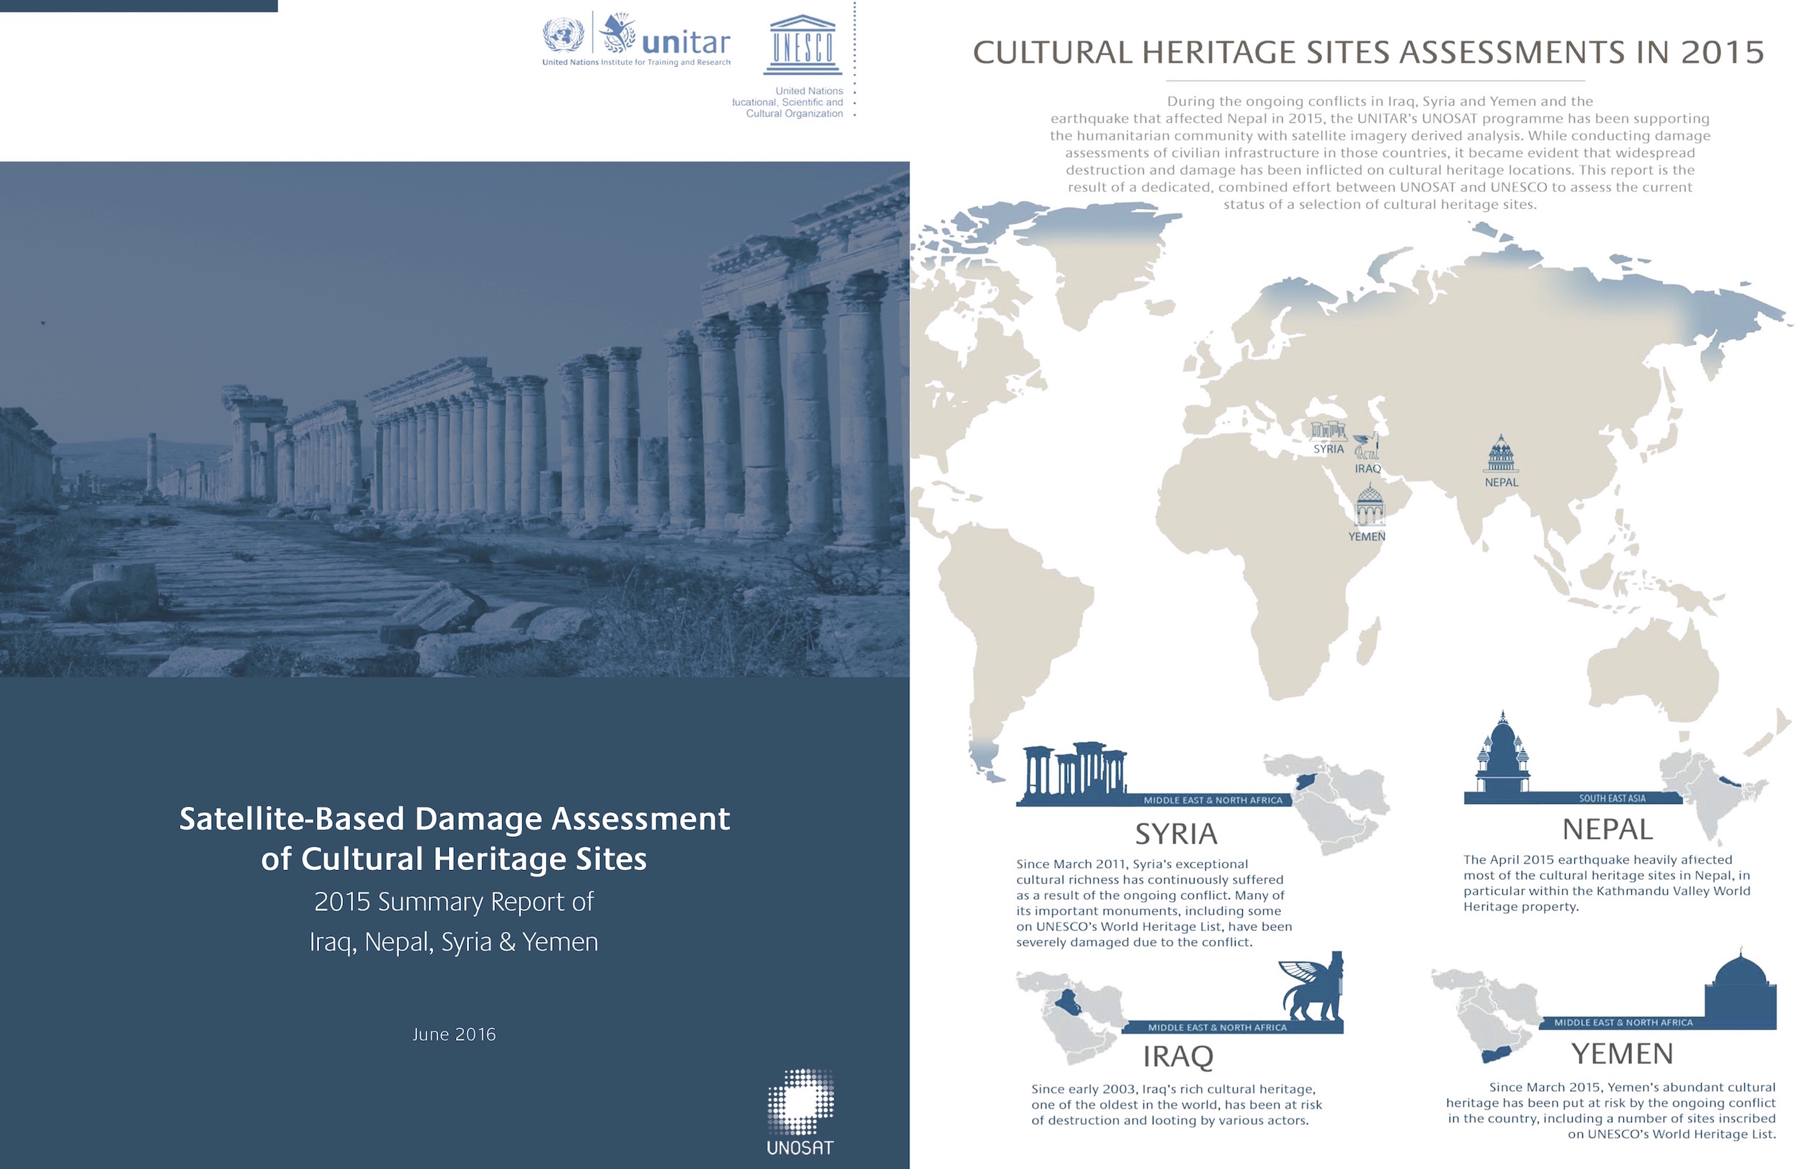Viewport: 1807px width, 1169px height.
Task: Click the NEPAL section heading
Action: [x=1607, y=829]
